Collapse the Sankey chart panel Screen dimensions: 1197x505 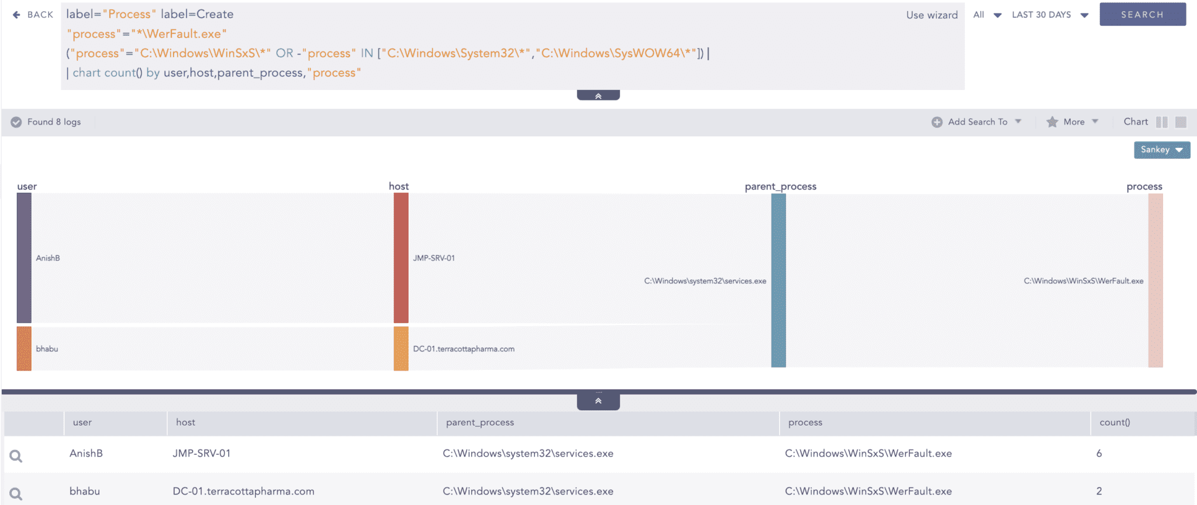tap(598, 401)
